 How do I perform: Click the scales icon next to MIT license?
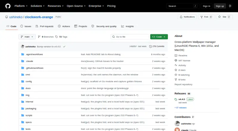click(176, 60)
